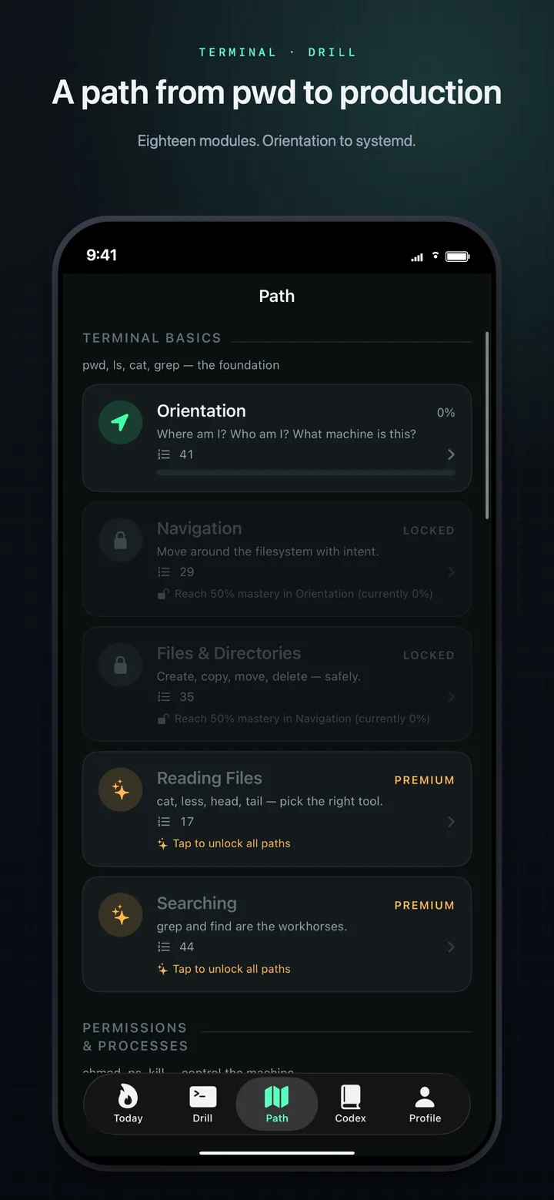This screenshot has width=554, height=1200.
Task: Switch to the Codex tab
Action: click(x=350, y=1104)
